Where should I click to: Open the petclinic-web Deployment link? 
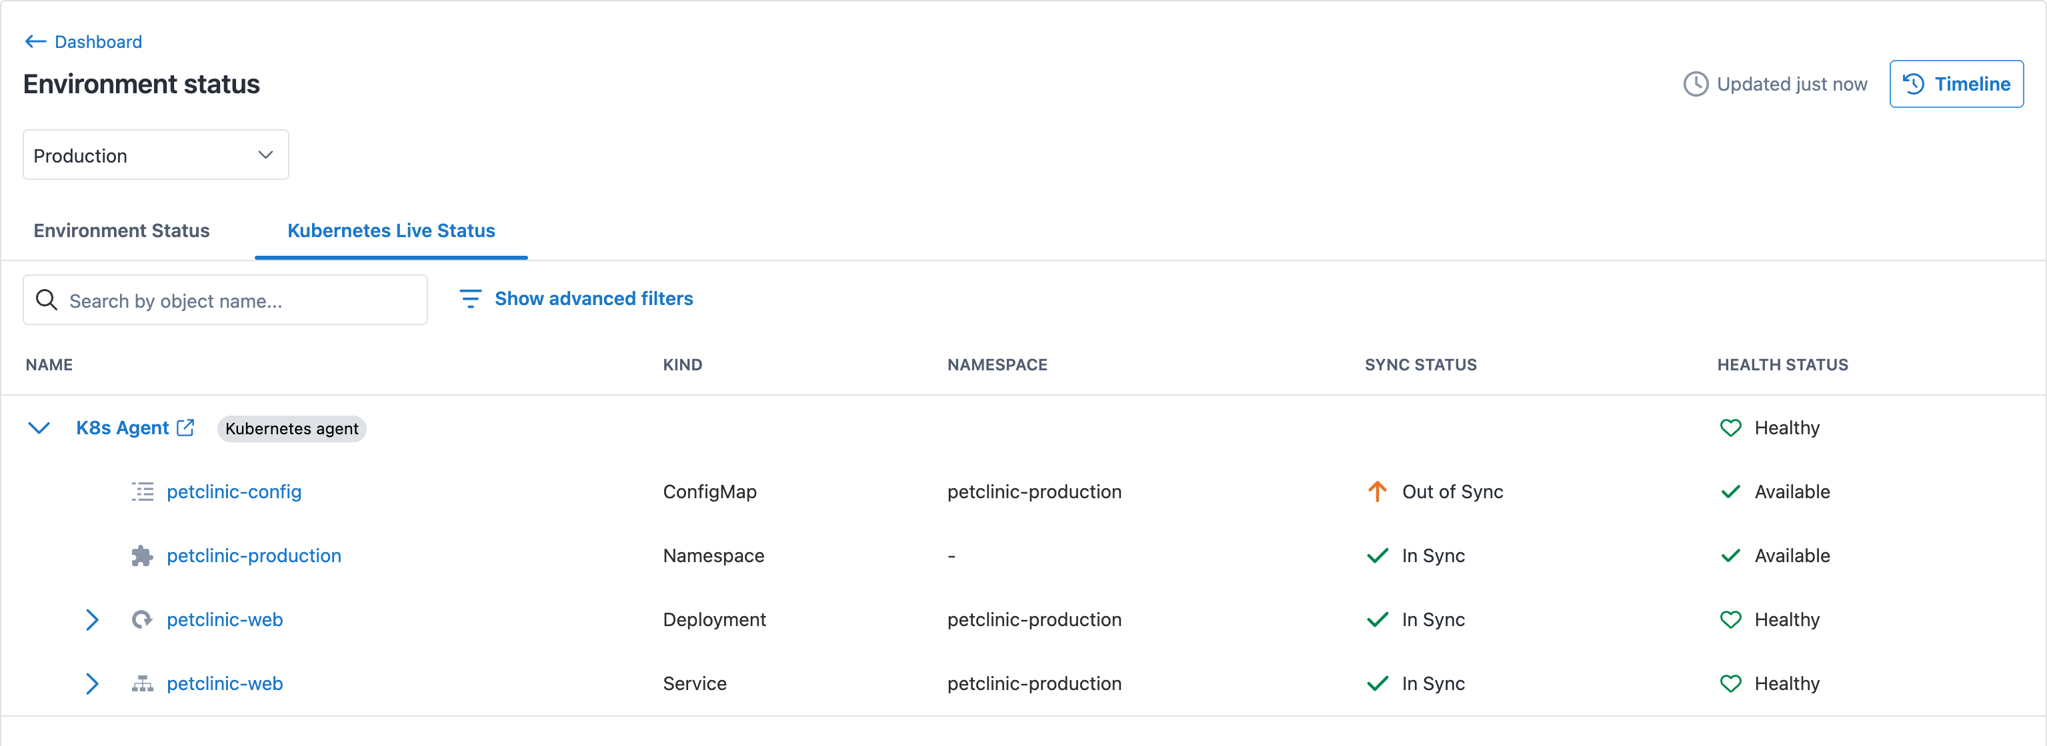[x=225, y=620]
